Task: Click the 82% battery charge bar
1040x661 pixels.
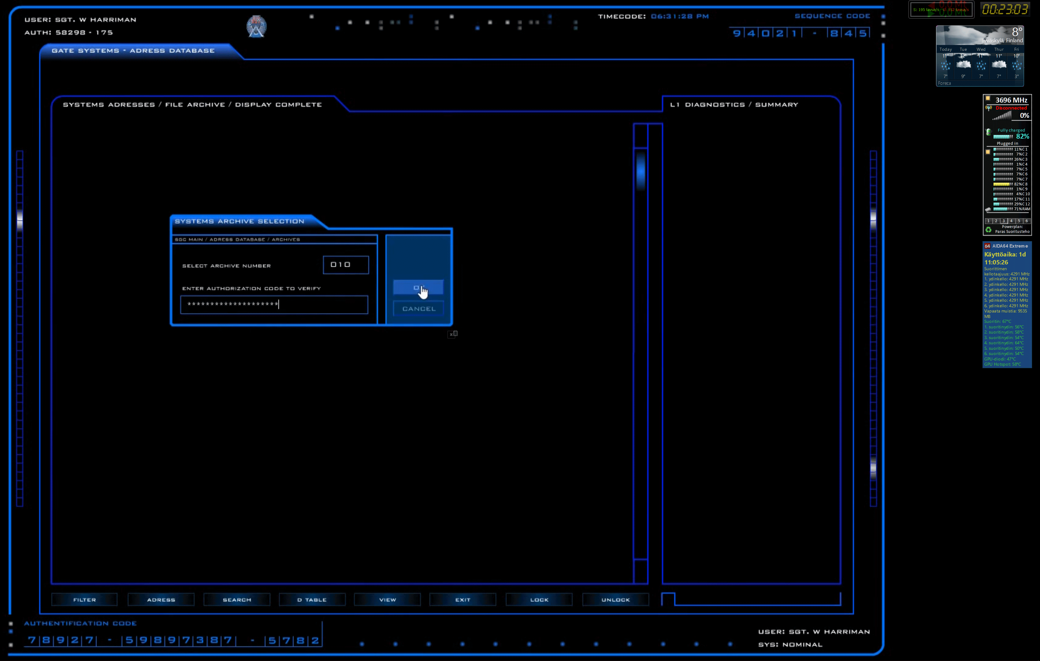Action: click(1003, 136)
